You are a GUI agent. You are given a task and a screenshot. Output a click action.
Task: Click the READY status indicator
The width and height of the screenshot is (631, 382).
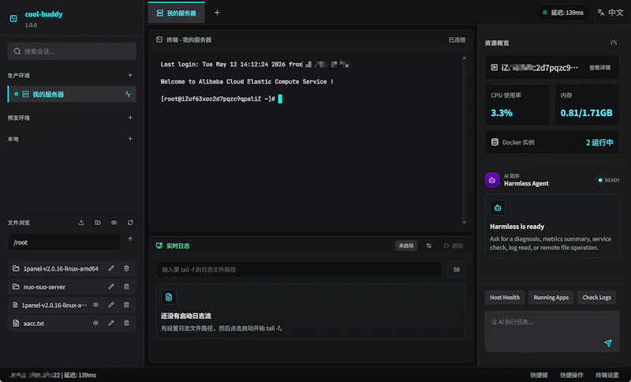[x=609, y=180]
